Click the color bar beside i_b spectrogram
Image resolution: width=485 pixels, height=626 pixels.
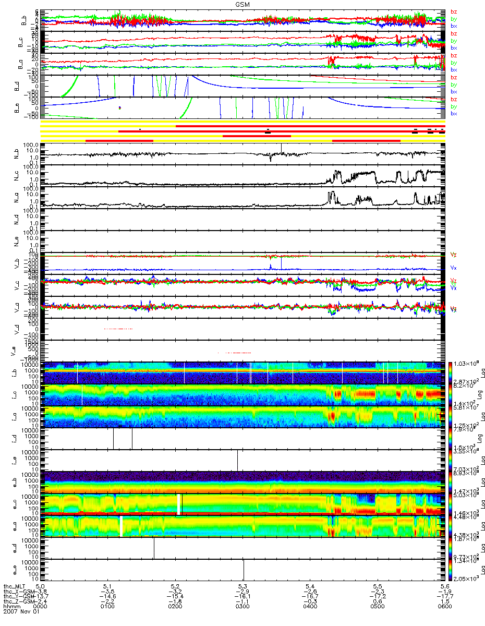coord(451,372)
